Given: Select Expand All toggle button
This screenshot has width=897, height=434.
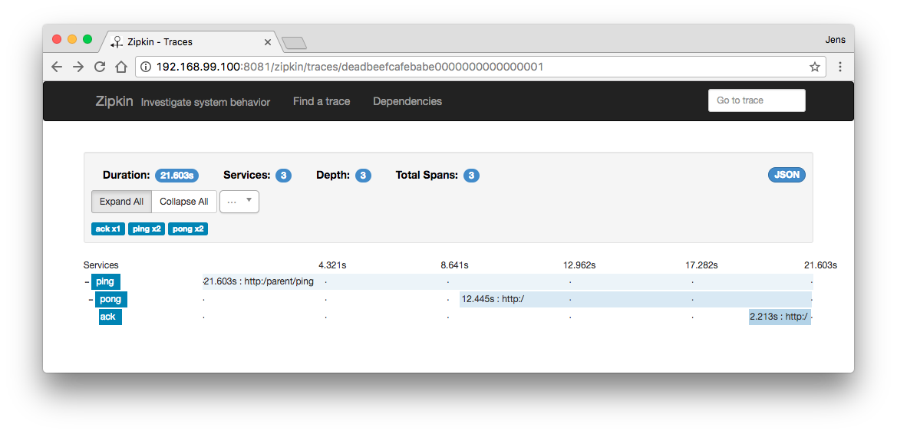Looking at the screenshot, I should click(x=121, y=201).
